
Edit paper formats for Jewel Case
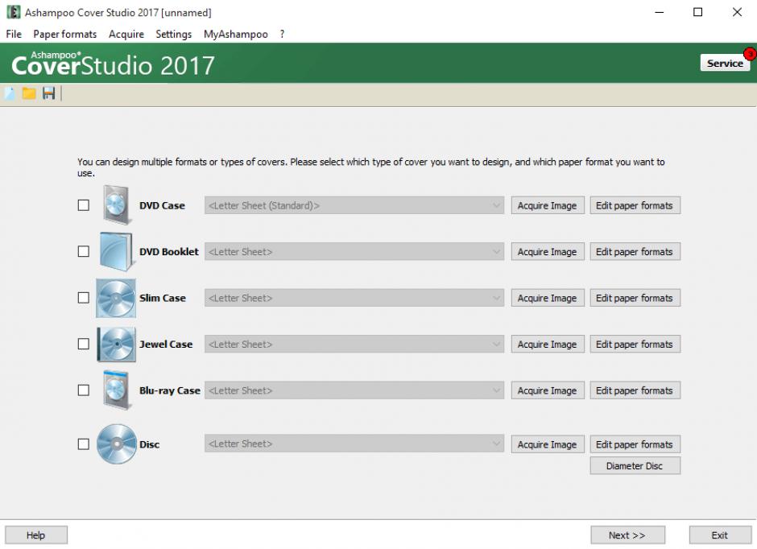635,344
